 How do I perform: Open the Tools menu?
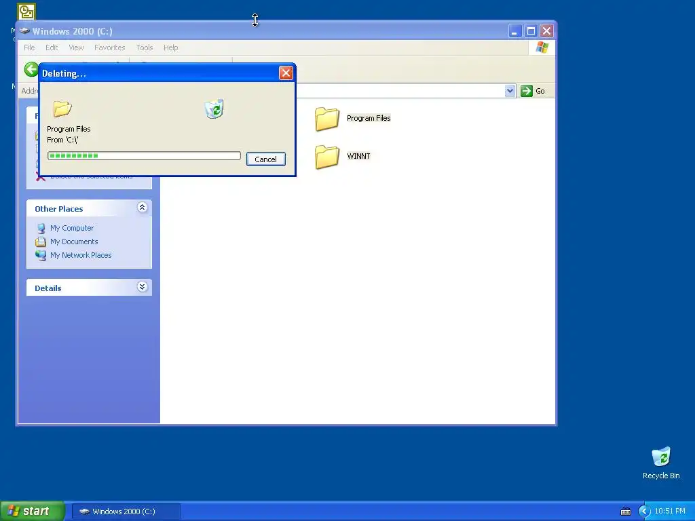coord(145,47)
